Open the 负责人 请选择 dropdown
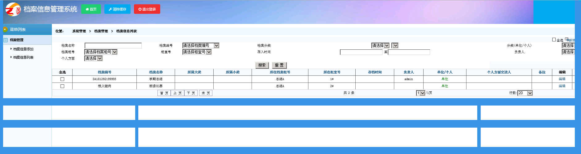The image size is (581, 154). [x=568, y=52]
